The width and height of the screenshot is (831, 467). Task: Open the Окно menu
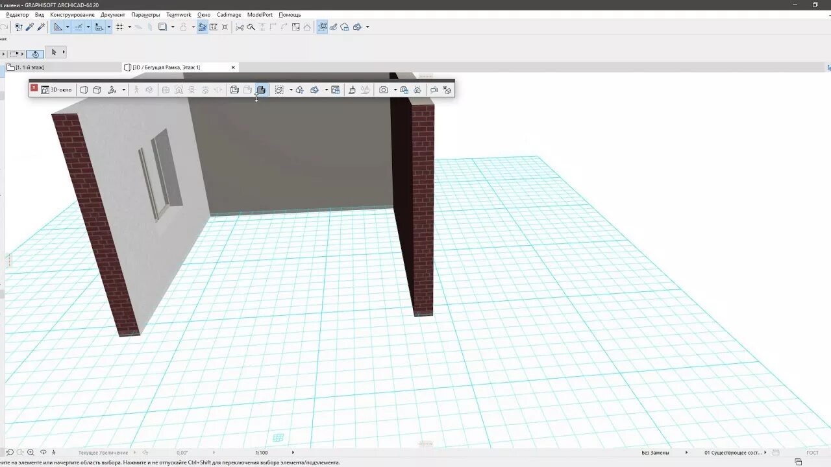coord(204,14)
